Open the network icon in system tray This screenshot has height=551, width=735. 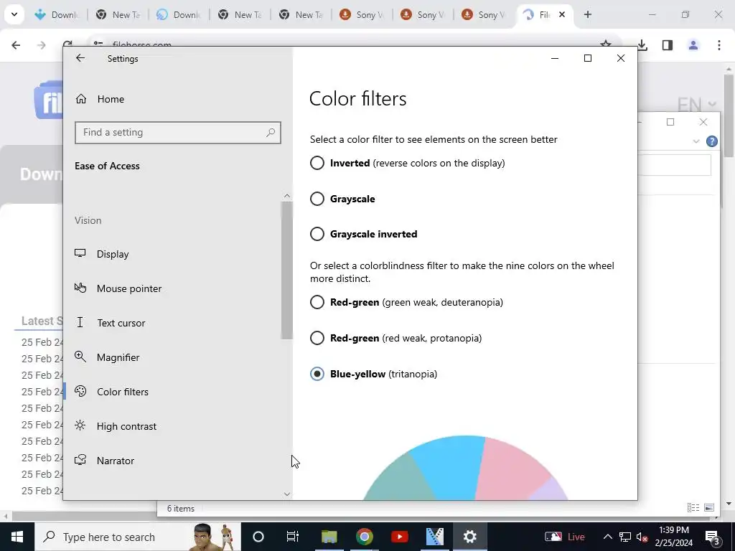(625, 537)
